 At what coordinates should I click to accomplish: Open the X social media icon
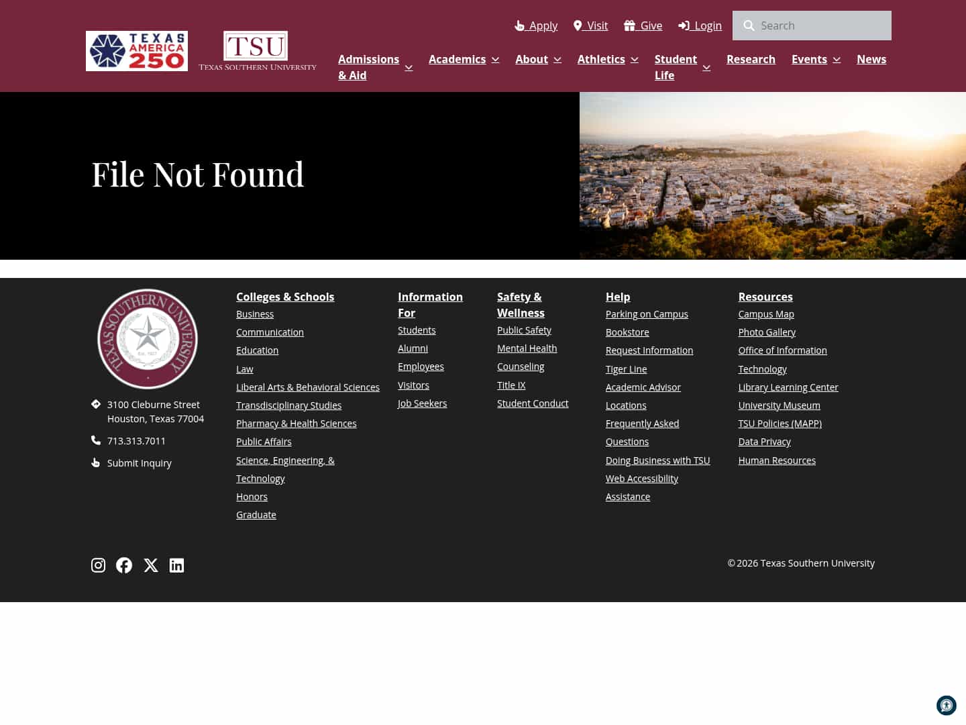click(150, 565)
